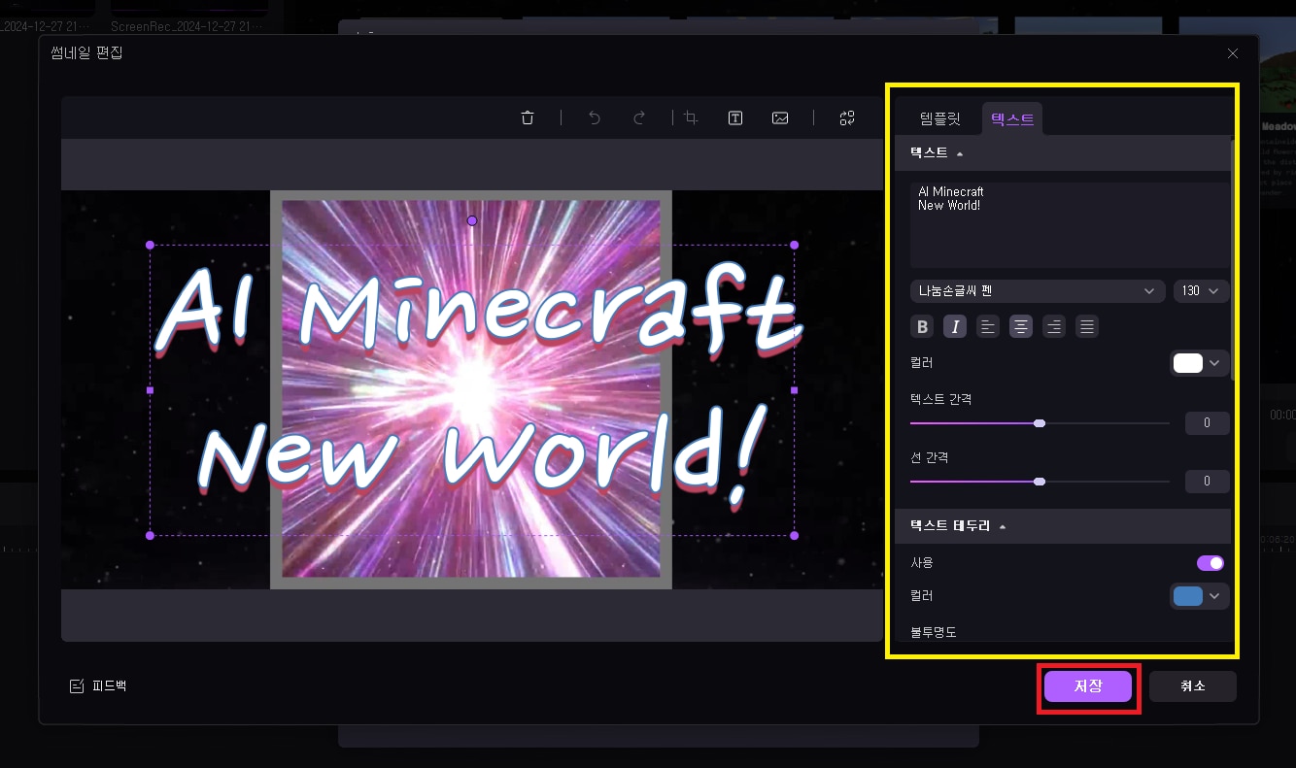Click the 불투명도 label
The width and height of the screenshot is (1296, 768).
click(x=934, y=633)
